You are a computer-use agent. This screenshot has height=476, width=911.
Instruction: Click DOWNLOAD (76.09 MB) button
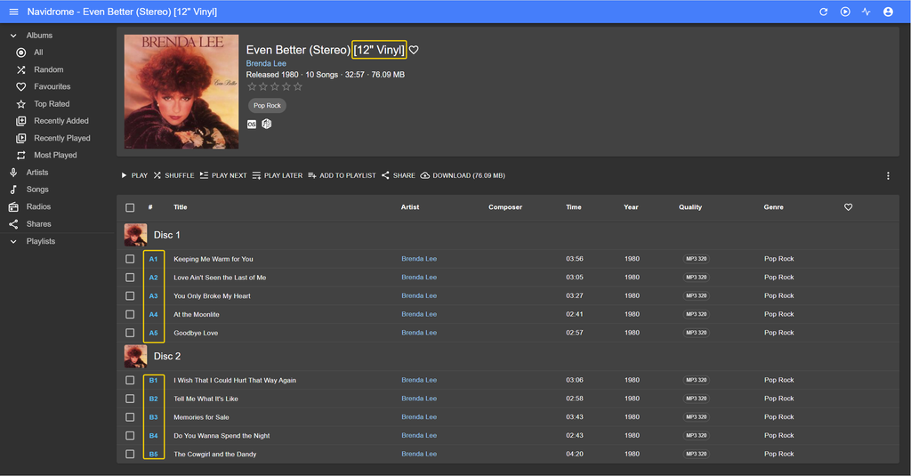coord(463,175)
